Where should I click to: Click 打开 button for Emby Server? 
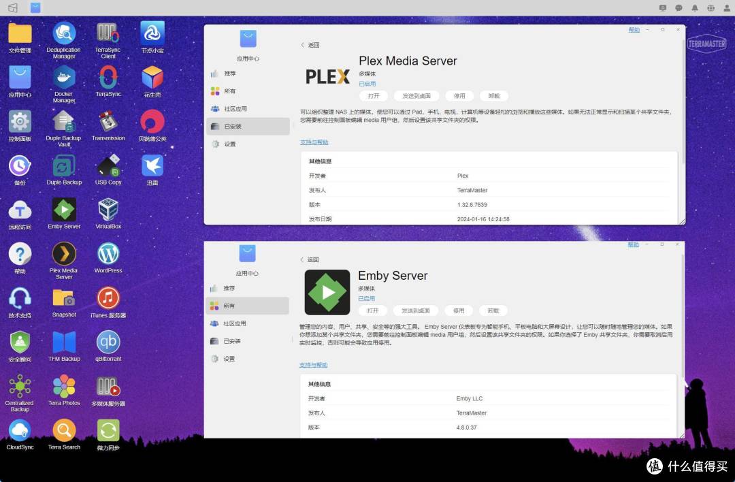tap(373, 310)
